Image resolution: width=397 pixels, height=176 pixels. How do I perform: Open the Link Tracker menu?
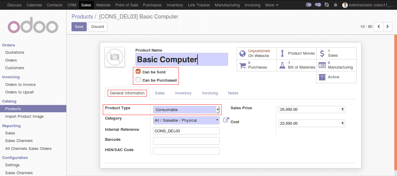click(199, 5)
